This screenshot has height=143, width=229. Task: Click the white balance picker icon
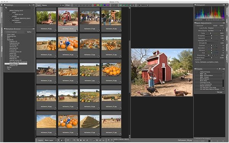(223, 31)
